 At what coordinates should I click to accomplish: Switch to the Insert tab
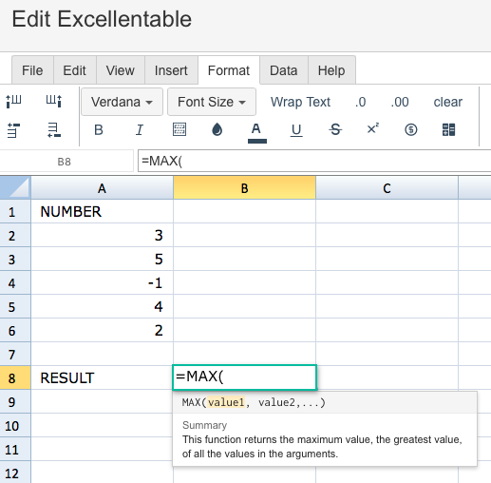click(171, 70)
